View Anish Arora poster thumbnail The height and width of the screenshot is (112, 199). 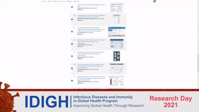click(117, 7)
